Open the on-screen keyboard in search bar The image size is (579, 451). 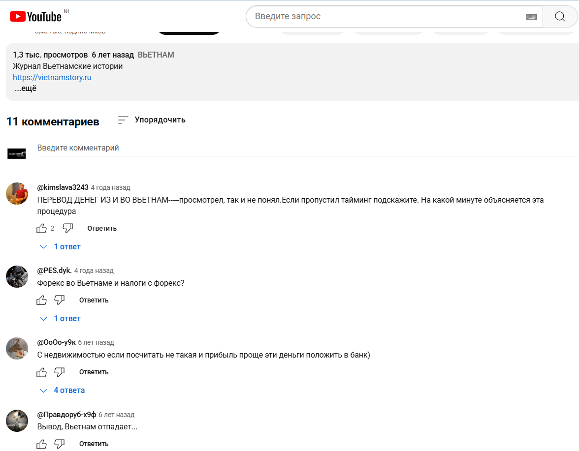531,16
